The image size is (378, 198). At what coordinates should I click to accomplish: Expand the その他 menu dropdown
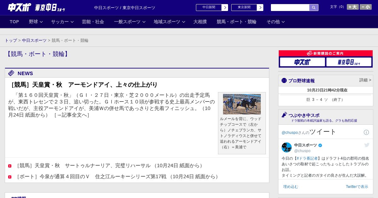tap(276, 22)
